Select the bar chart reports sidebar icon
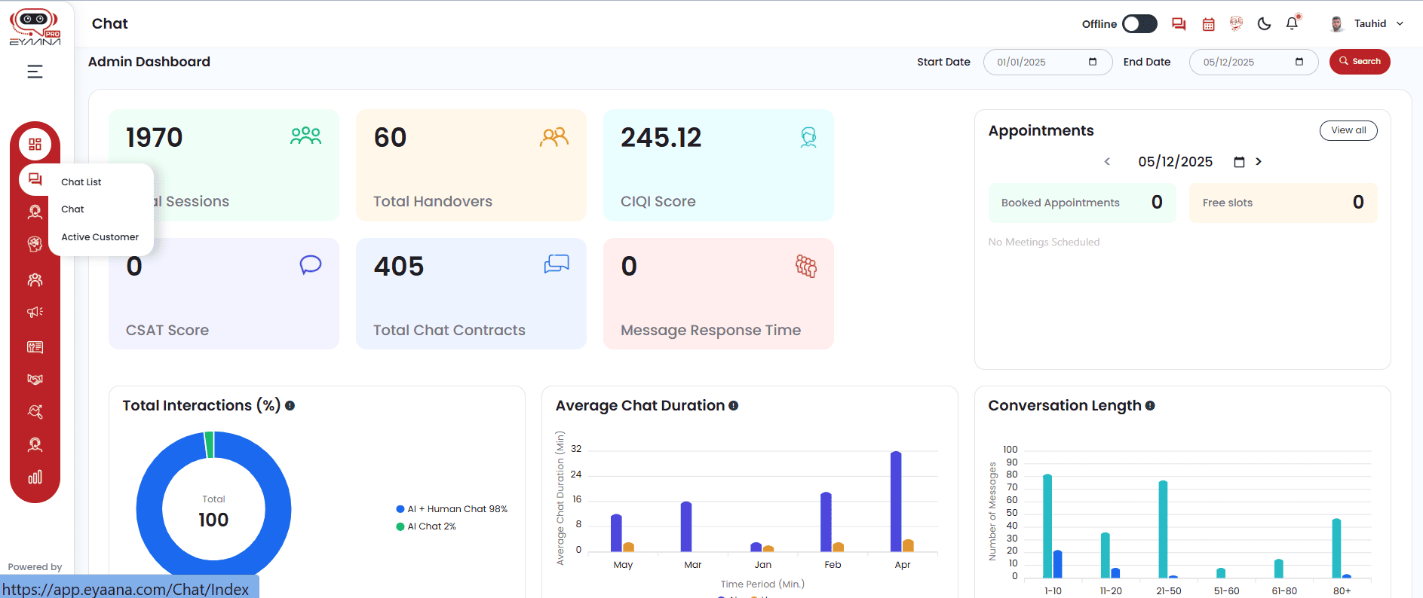This screenshot has height=598, width=1423. coord(35,477)
